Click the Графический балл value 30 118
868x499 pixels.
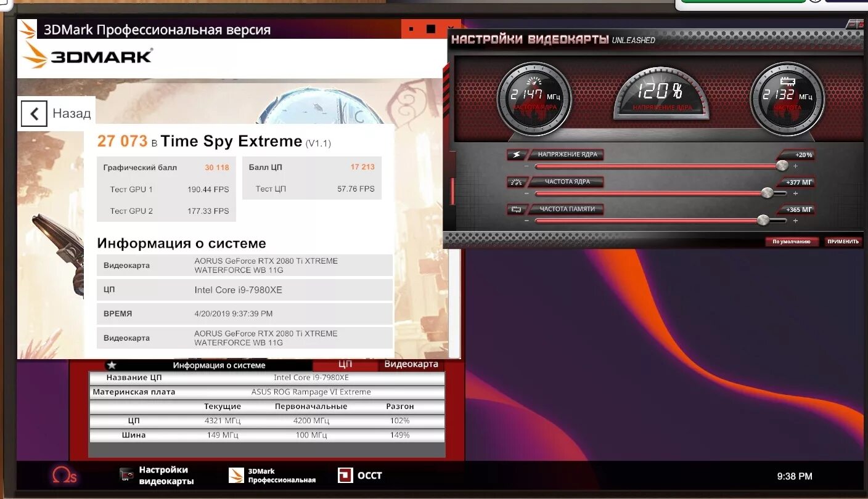pos(217,168)
